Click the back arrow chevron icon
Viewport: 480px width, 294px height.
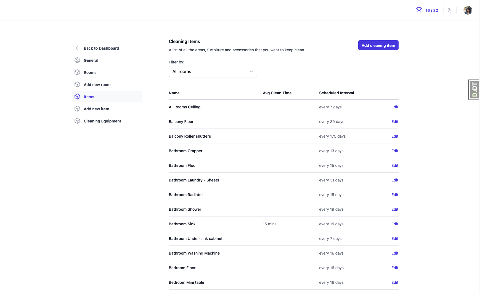pyautogui.click(x=77, y=48)
